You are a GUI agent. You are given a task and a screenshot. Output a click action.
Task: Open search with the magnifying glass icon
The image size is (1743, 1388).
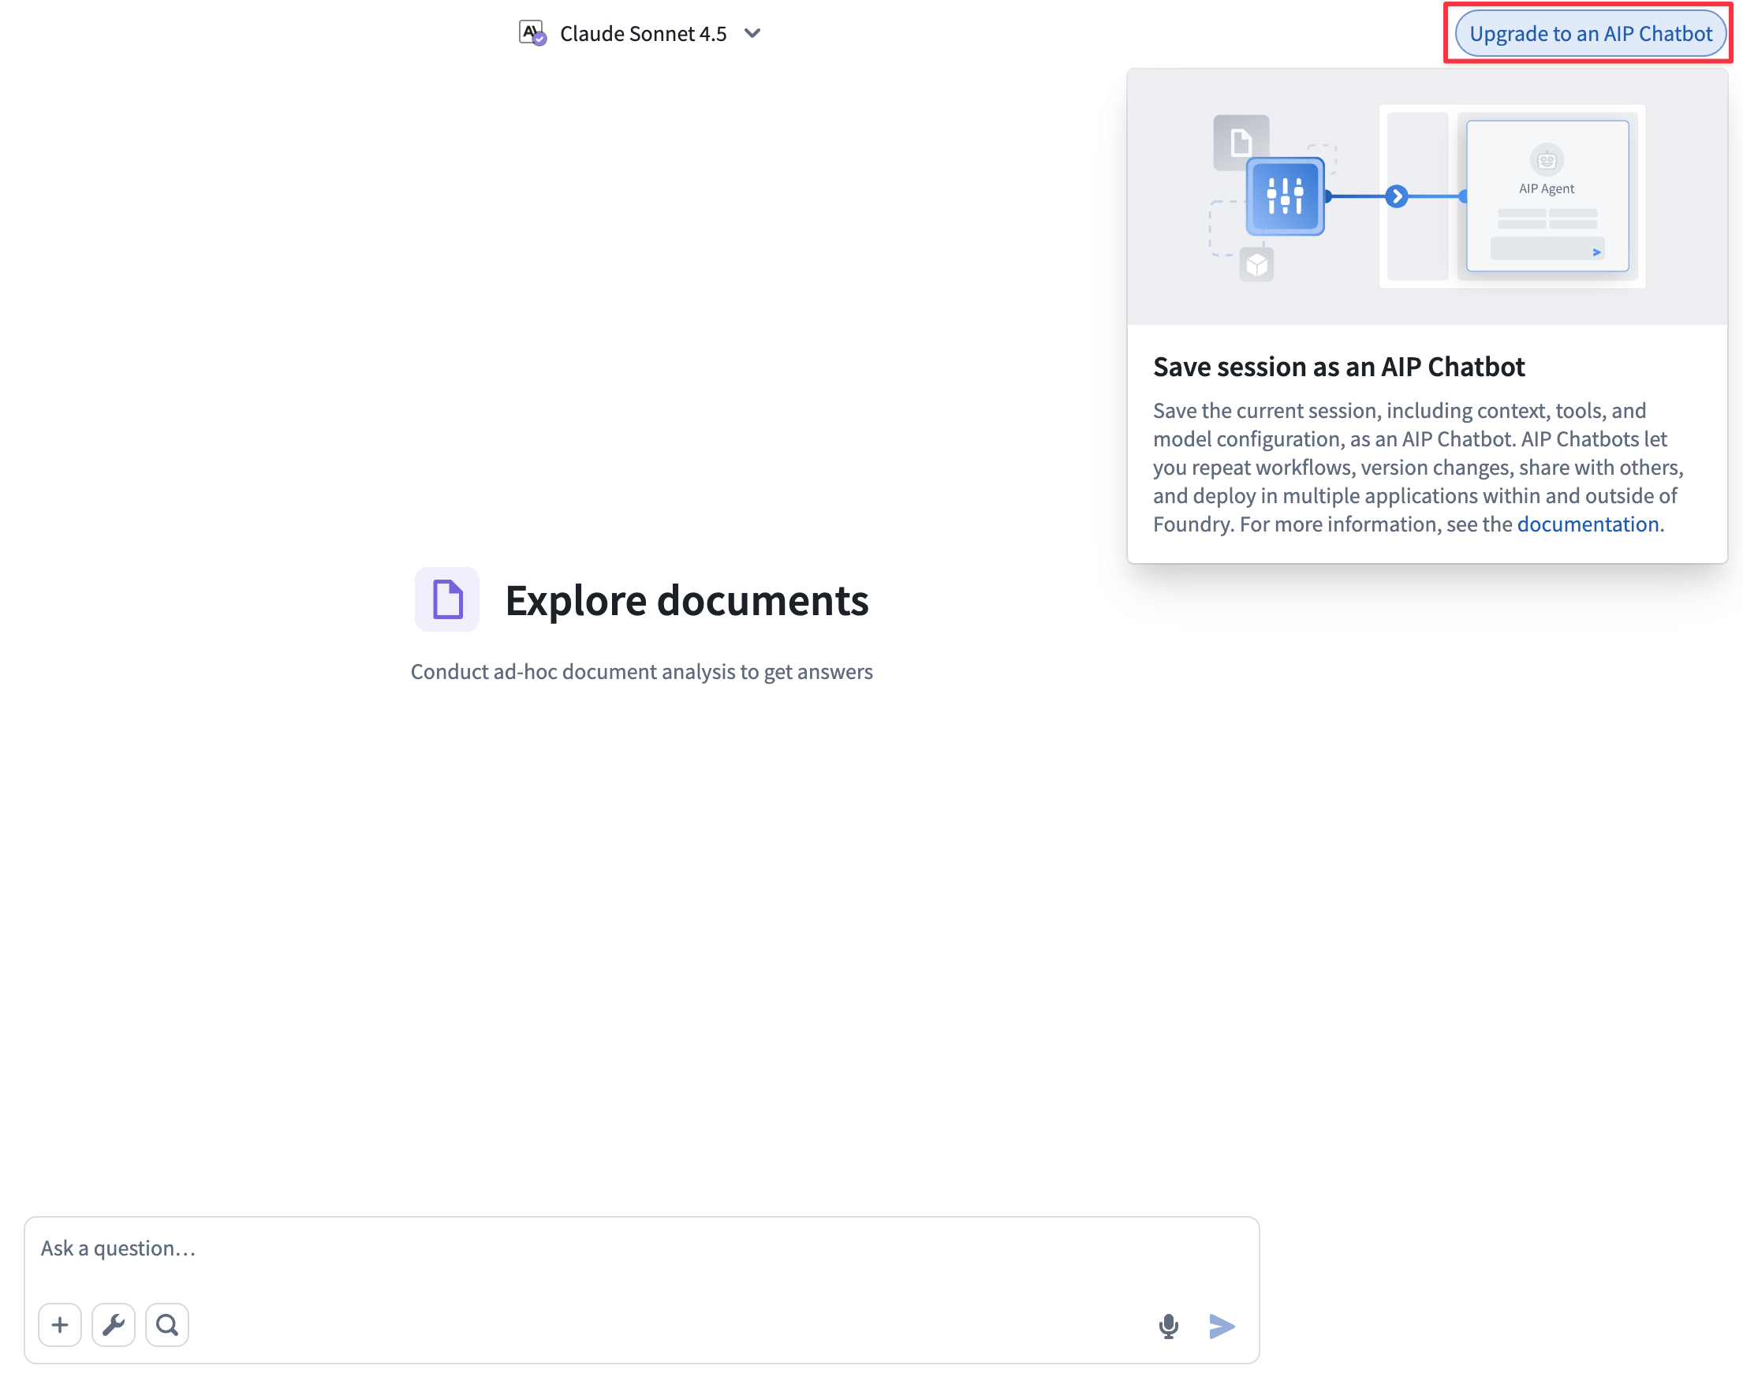click(166, 1325)
